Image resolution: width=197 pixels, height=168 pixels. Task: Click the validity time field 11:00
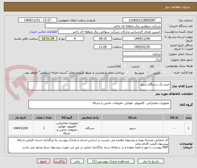click(x=103, y=47)
